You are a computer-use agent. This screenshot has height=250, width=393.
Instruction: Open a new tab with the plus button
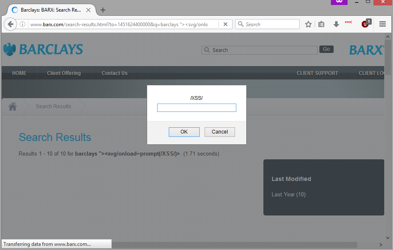[x=103, y=10]
